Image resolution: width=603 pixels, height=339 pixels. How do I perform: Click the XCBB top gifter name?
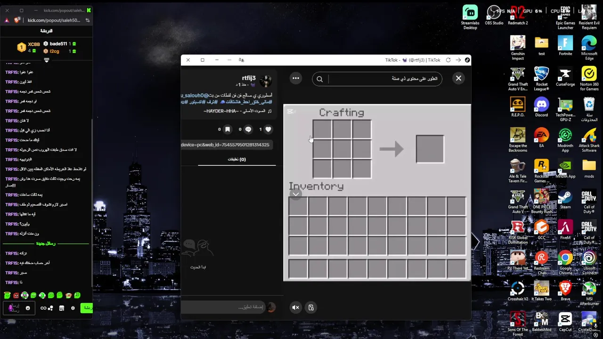(x=34, y=44)
